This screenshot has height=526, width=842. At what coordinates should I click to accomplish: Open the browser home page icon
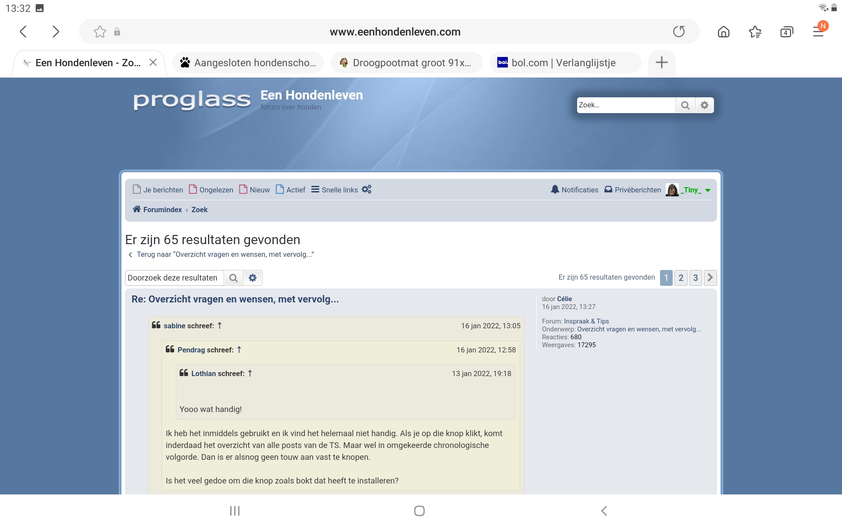(724, 32)
